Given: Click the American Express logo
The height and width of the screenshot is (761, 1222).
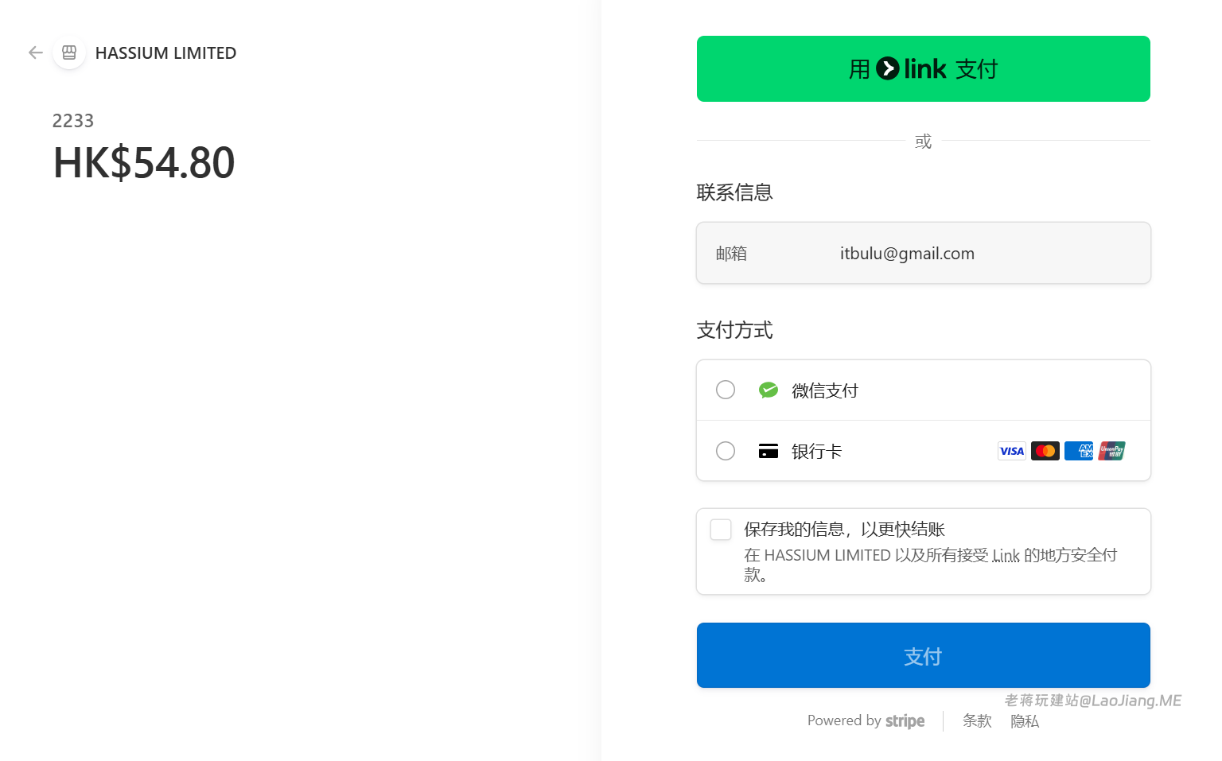Looking at the screenshot, I should point(1079,451).
